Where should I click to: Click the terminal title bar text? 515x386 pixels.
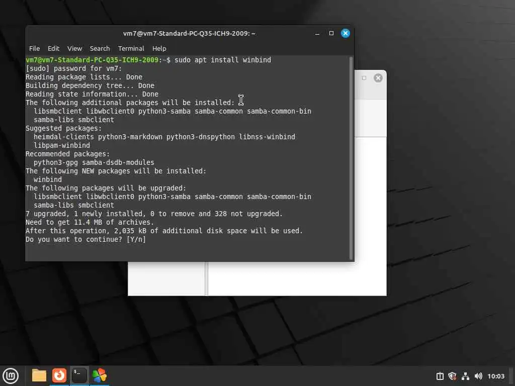click(189, 34)
